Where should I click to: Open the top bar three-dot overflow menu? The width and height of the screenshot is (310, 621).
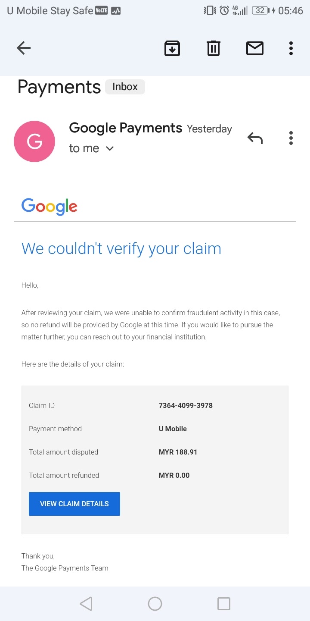click(291, 48)
